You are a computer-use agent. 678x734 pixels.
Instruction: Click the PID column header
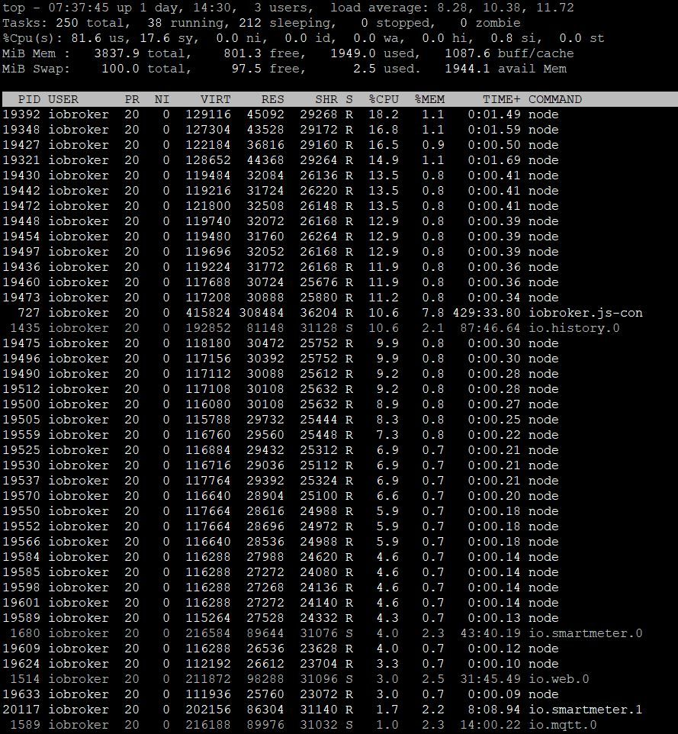coord(29,99)
